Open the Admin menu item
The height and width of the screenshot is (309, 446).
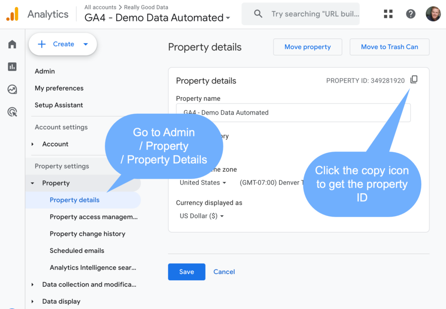coord(45,71)
